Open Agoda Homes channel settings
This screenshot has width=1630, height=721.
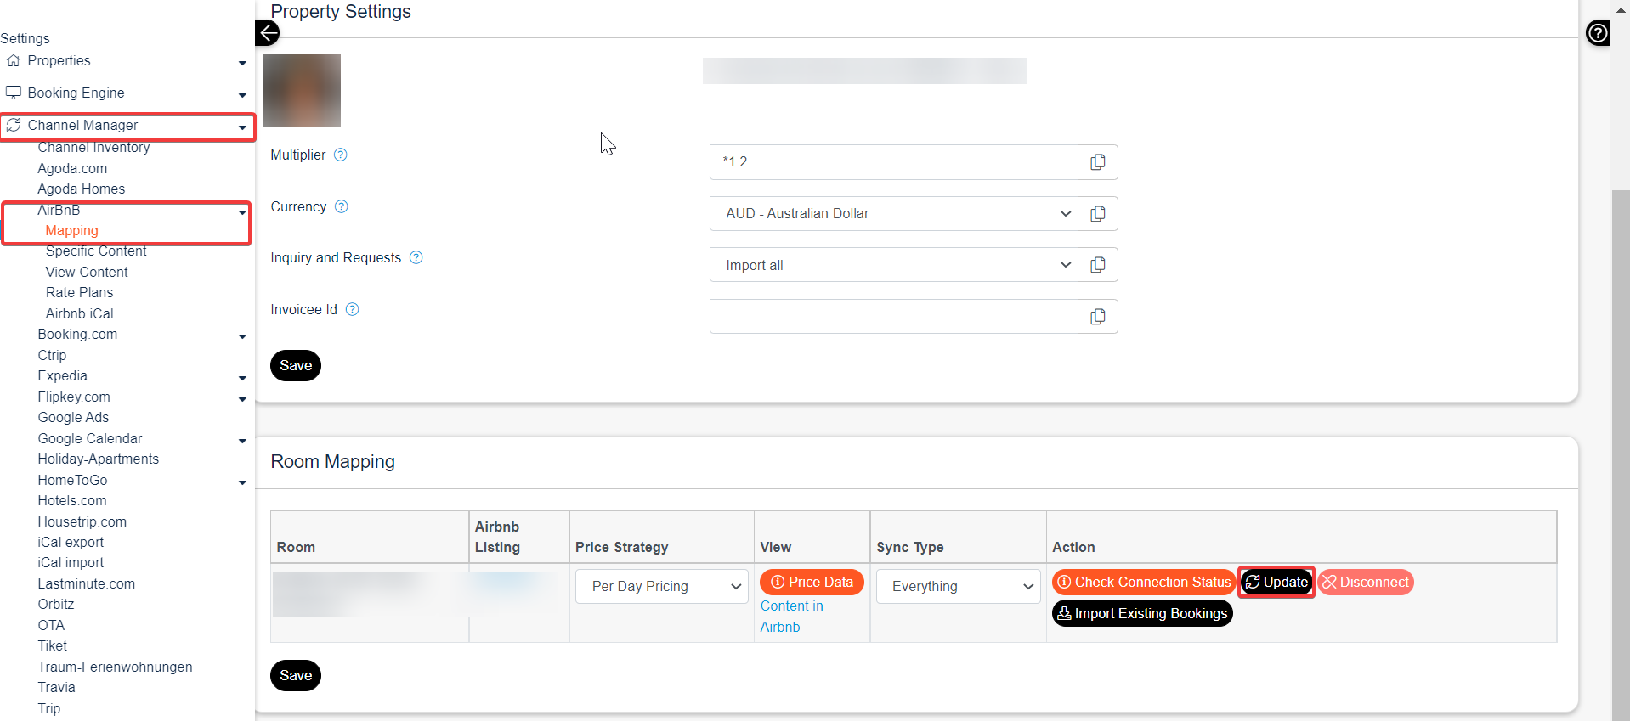82,189
